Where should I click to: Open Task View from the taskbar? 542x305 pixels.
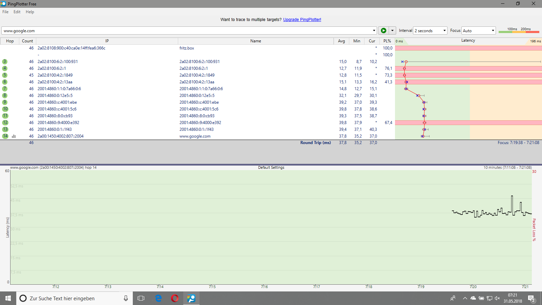[141, 298]
